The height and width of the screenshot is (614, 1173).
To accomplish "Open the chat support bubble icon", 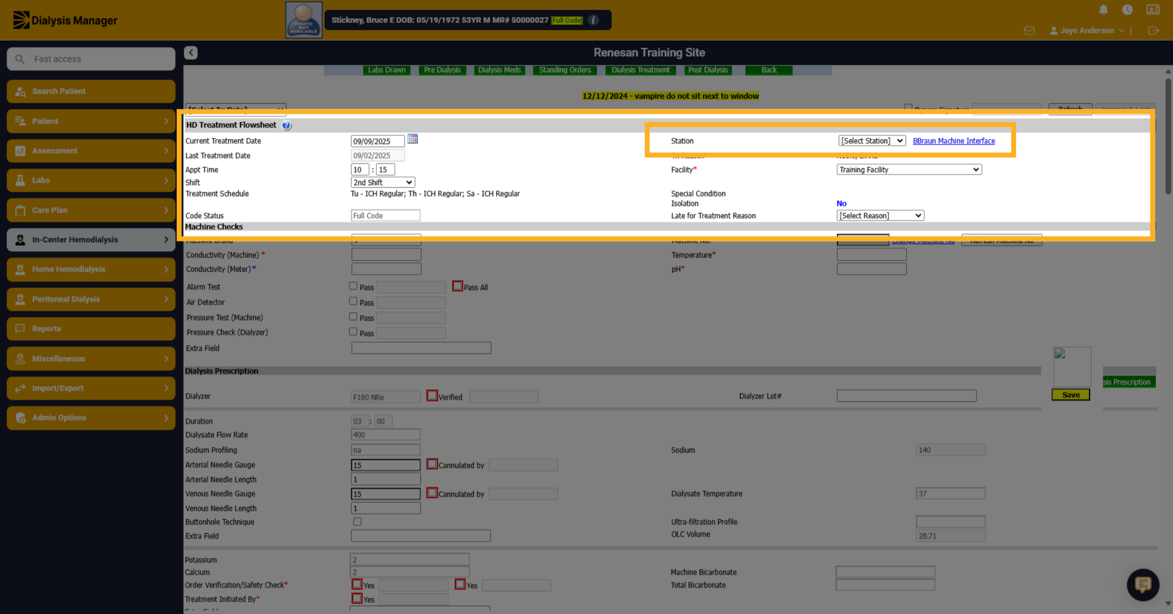I will point(1143,584).
